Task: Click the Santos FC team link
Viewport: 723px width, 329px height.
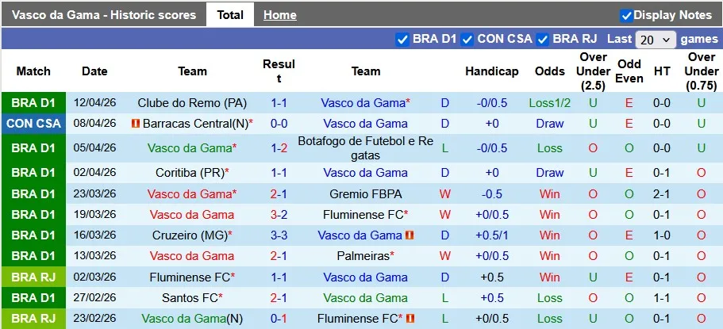Action: coord(190,298)
